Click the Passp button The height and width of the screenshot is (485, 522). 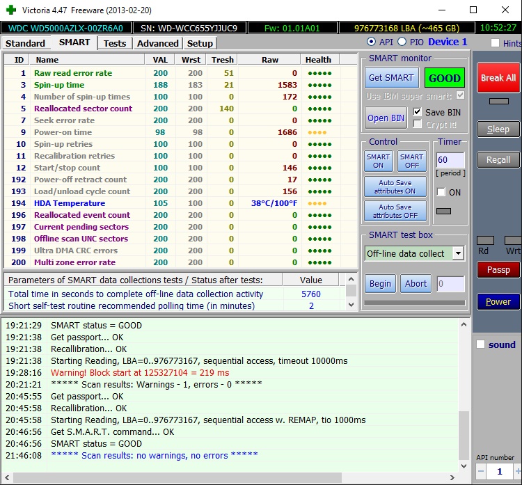[498, 269]
